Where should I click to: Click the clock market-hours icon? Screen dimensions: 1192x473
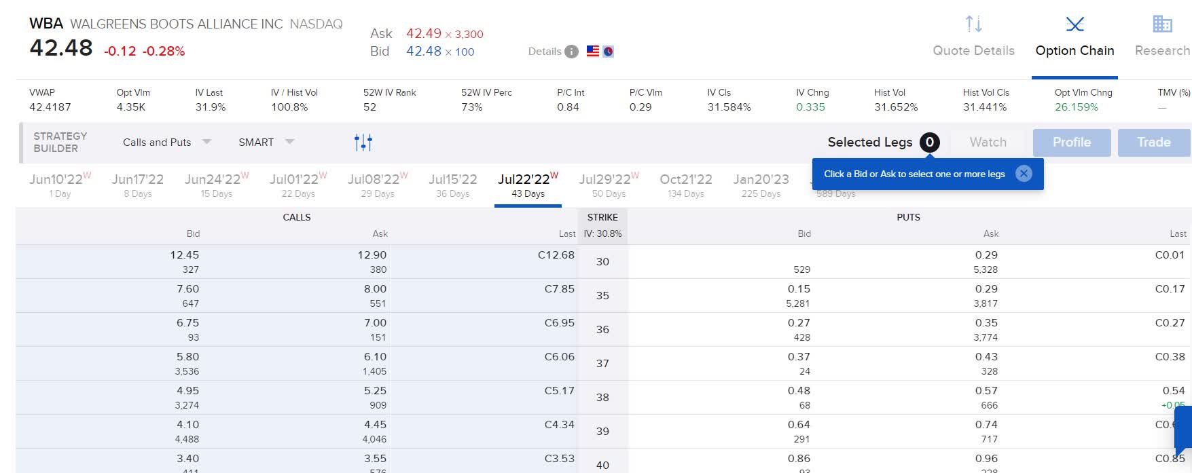click(x=608, y=51)
